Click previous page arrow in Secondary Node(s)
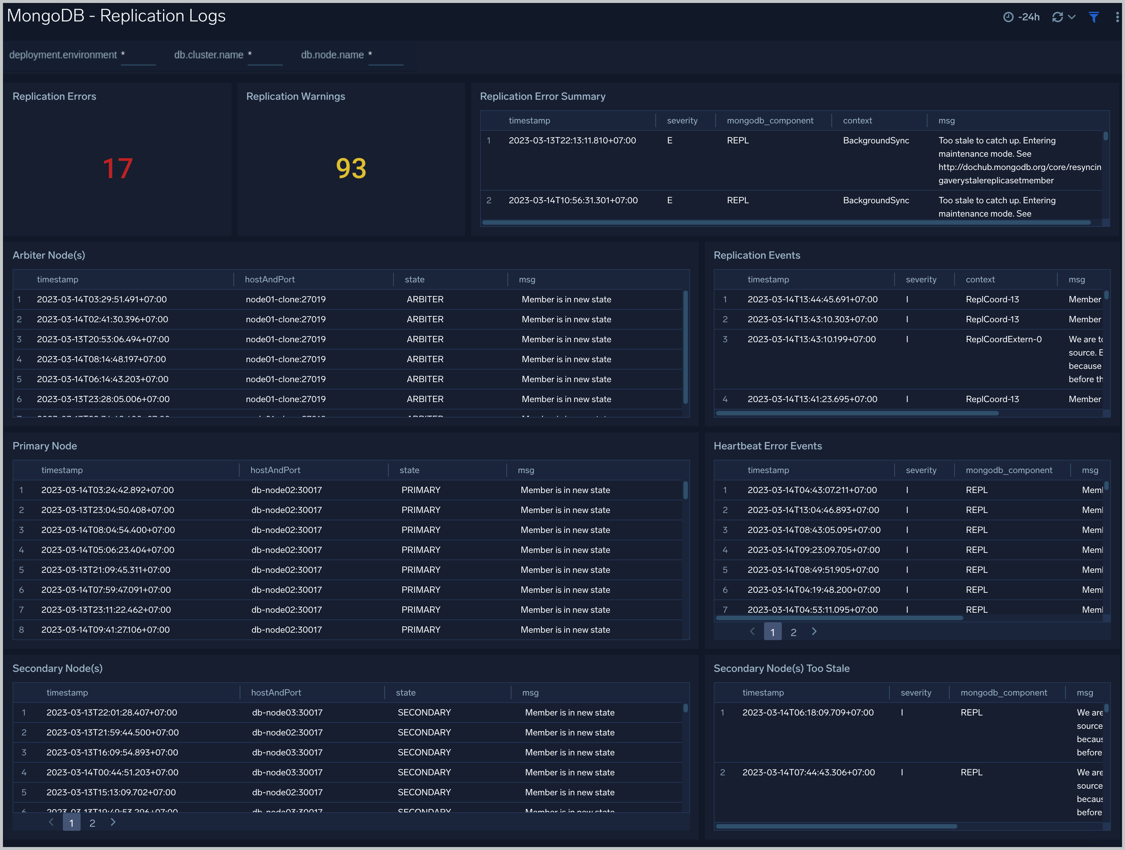Viewport: 1125px width, 850px height. [x=51, y=822]
